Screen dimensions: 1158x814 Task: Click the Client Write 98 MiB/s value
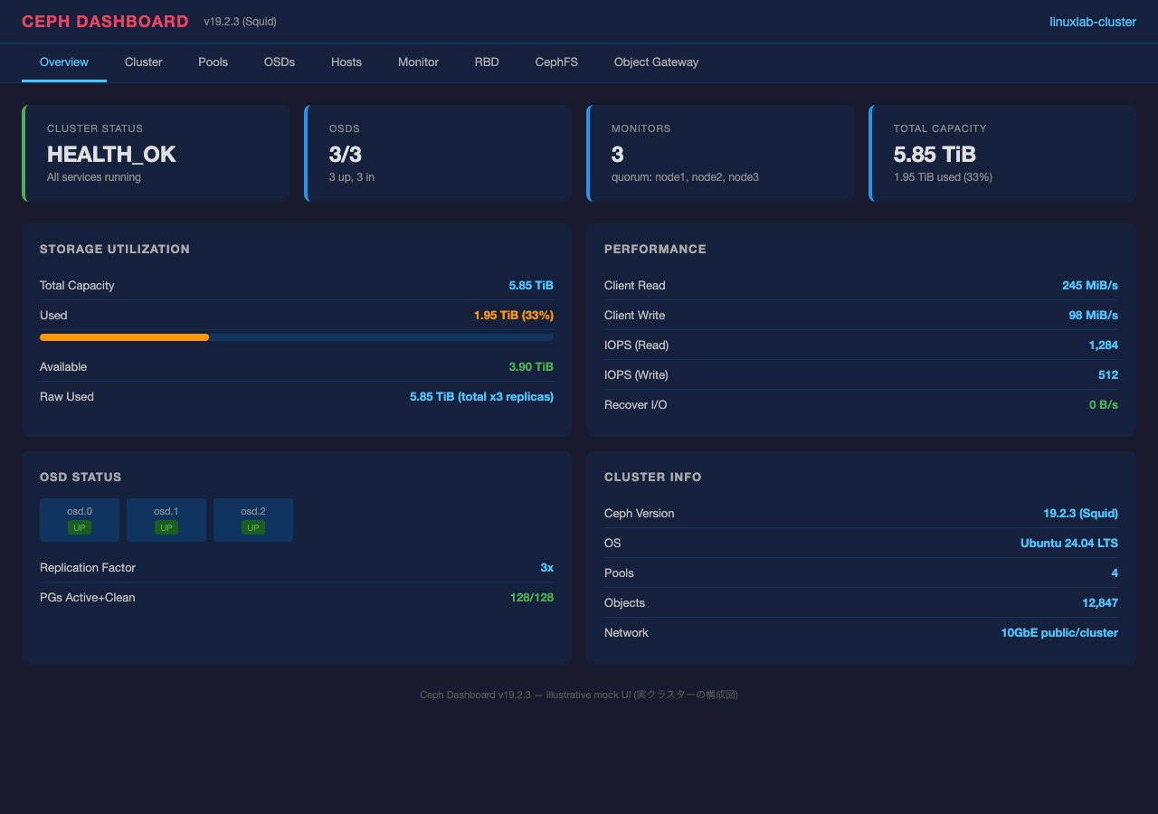click(x=1094, y=316)
